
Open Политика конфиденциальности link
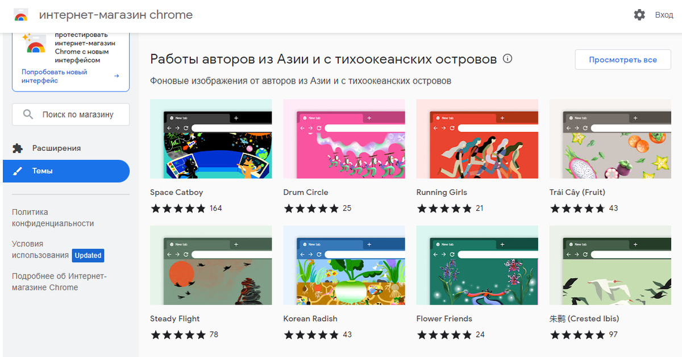(53, 218)
